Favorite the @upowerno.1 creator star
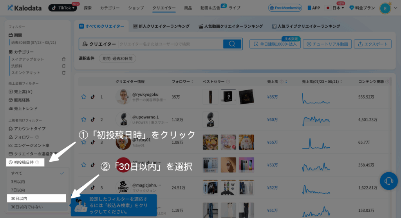This screenshot has width=401, height=218. click(84, 120)
